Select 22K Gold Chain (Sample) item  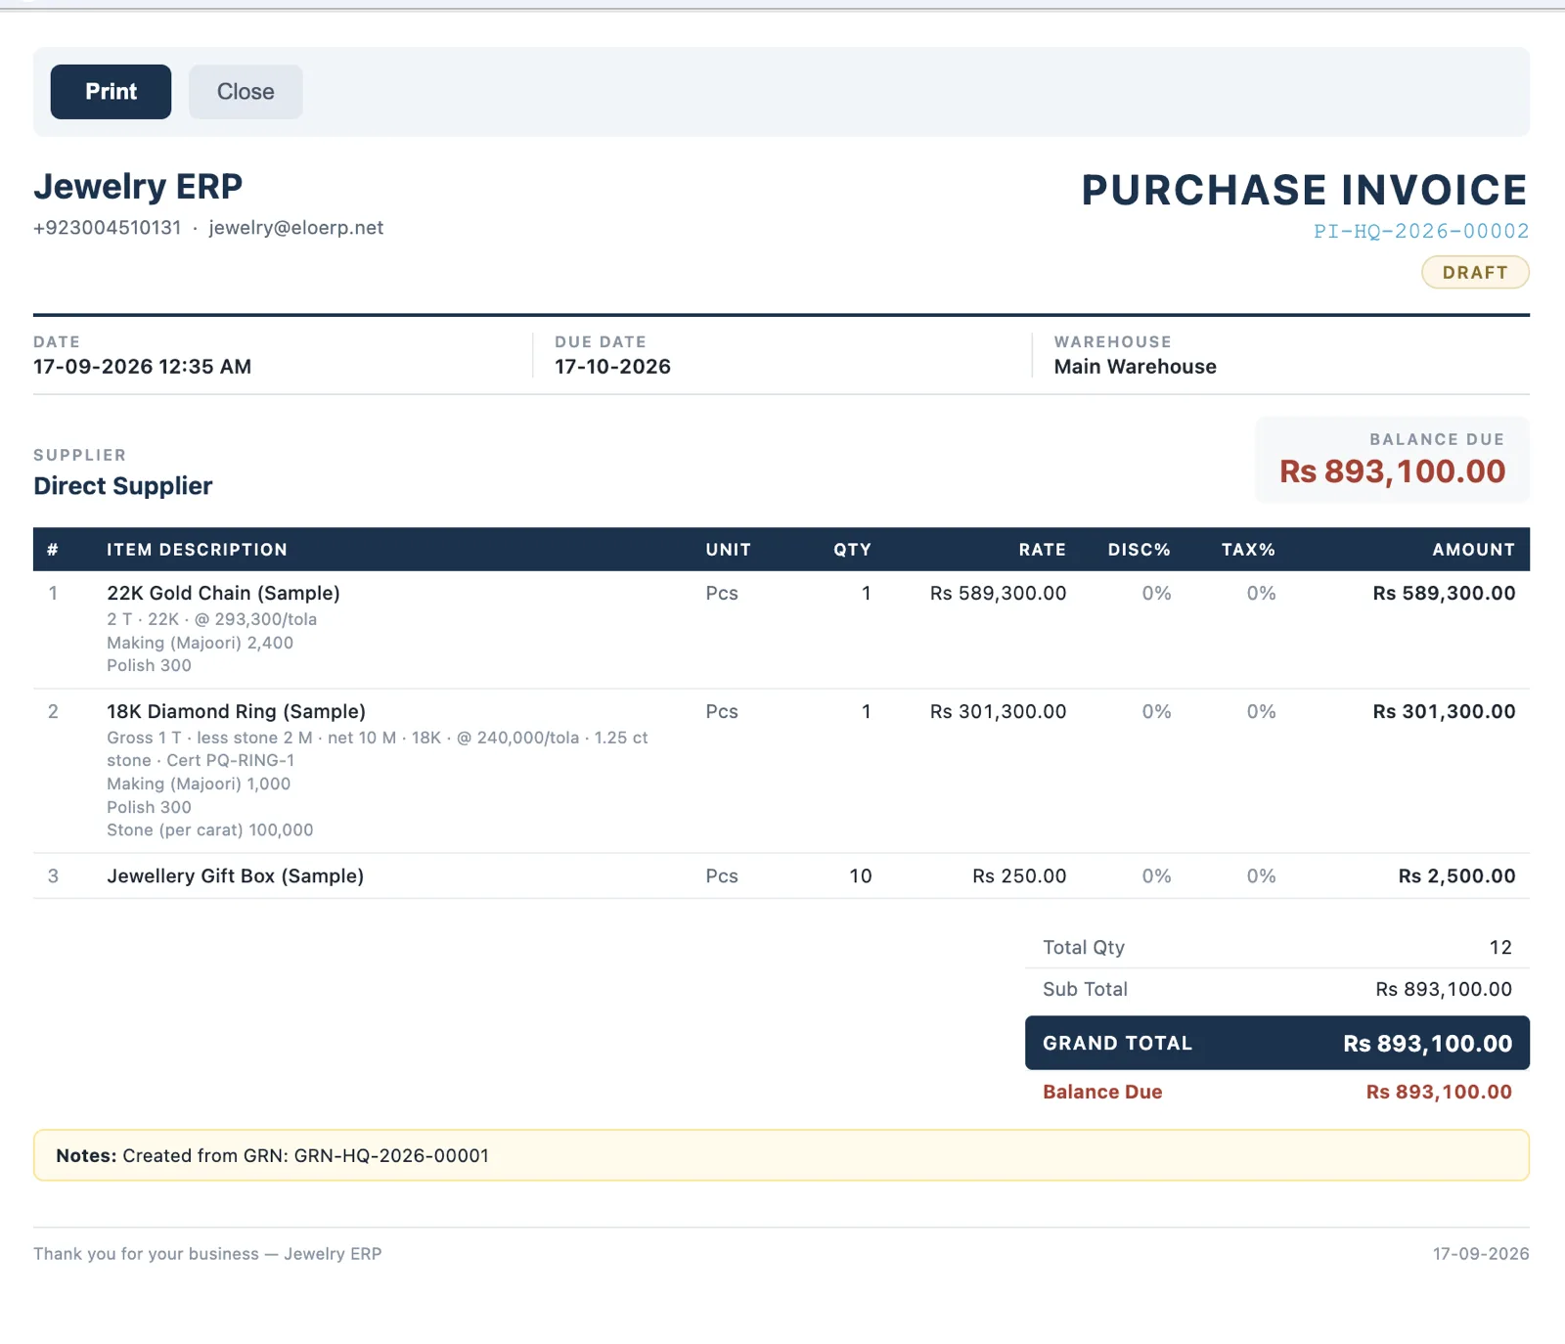pos(223,593)
